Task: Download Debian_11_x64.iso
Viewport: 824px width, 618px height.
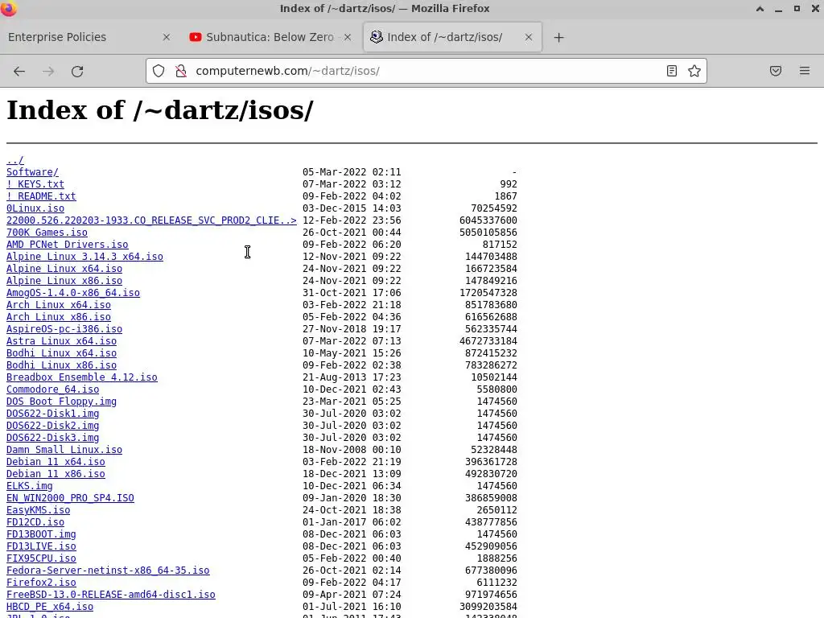Action: tap(56, 463)
